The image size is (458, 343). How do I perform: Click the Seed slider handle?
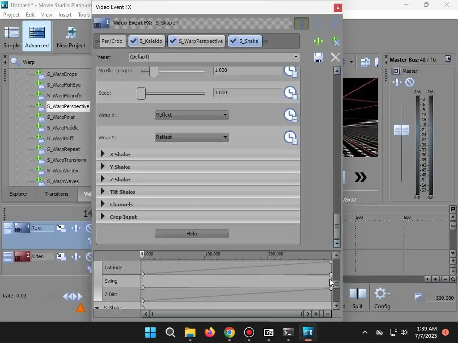(141, 93)
